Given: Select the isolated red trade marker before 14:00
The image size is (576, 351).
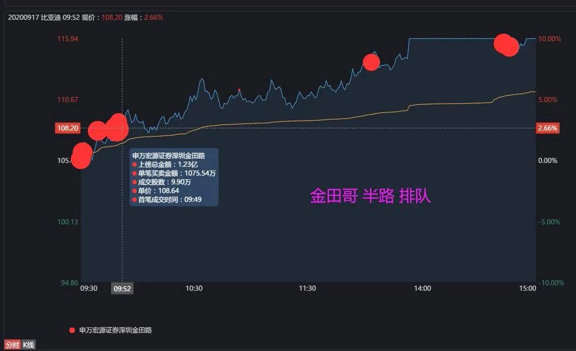Looking at the screenshot, I should pos(371,63).
